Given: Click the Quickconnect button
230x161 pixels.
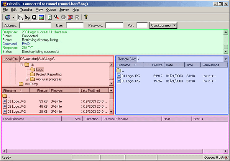Looking at the screenshot, I should click(161, 25).
